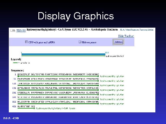The height and width of the screenshot is (124, 166).
Task: Tick the record 1 selection checkbox
Action: point(11,30)
